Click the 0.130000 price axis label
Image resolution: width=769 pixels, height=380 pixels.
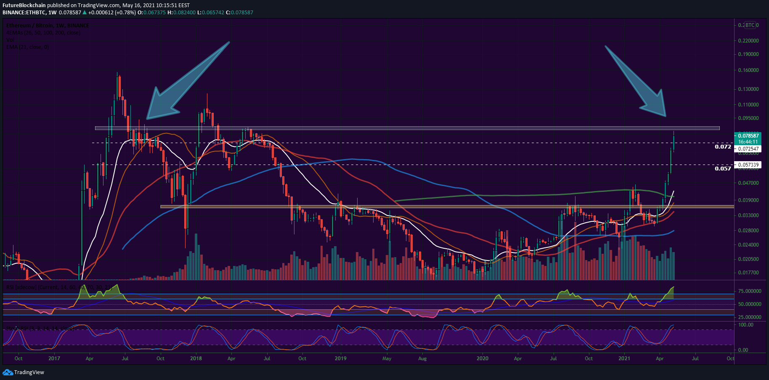(x=748, y=89)
